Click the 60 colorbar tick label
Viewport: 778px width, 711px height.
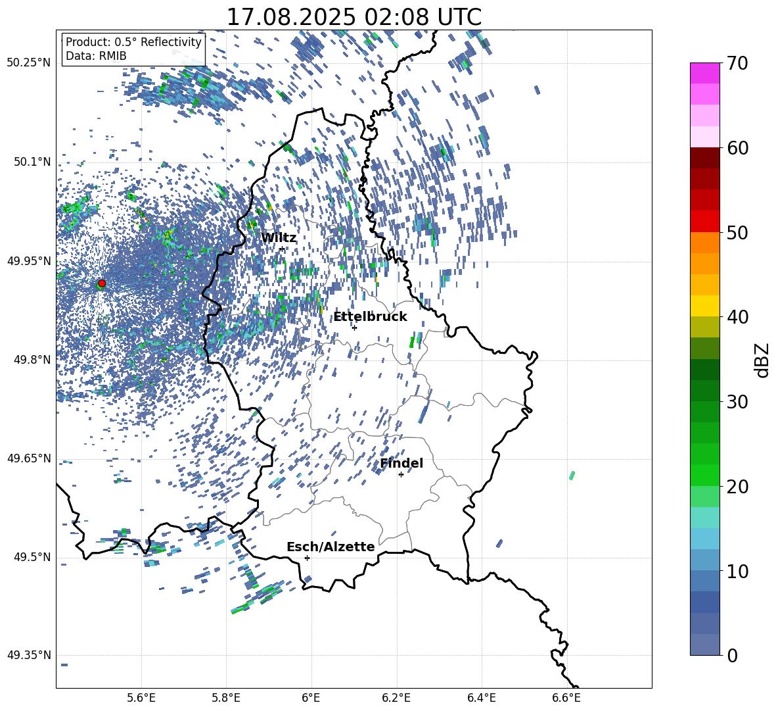[x=738, y=148]
